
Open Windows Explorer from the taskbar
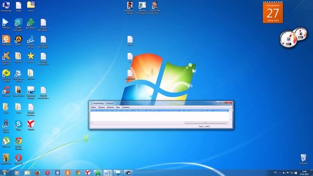click(27, 173)
